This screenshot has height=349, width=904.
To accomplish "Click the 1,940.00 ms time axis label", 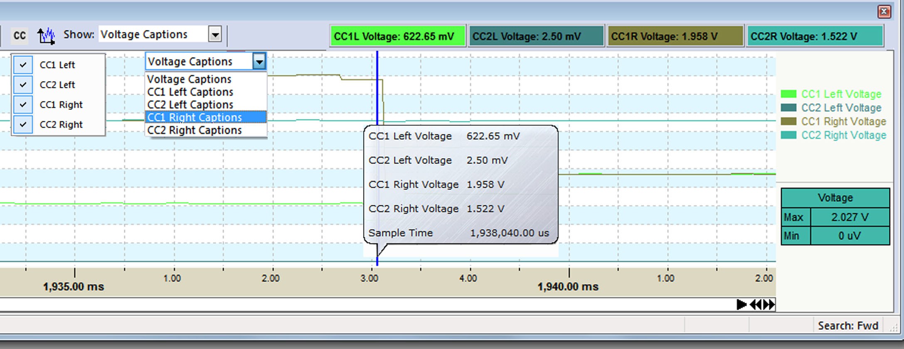I will (x=568, y=287).
